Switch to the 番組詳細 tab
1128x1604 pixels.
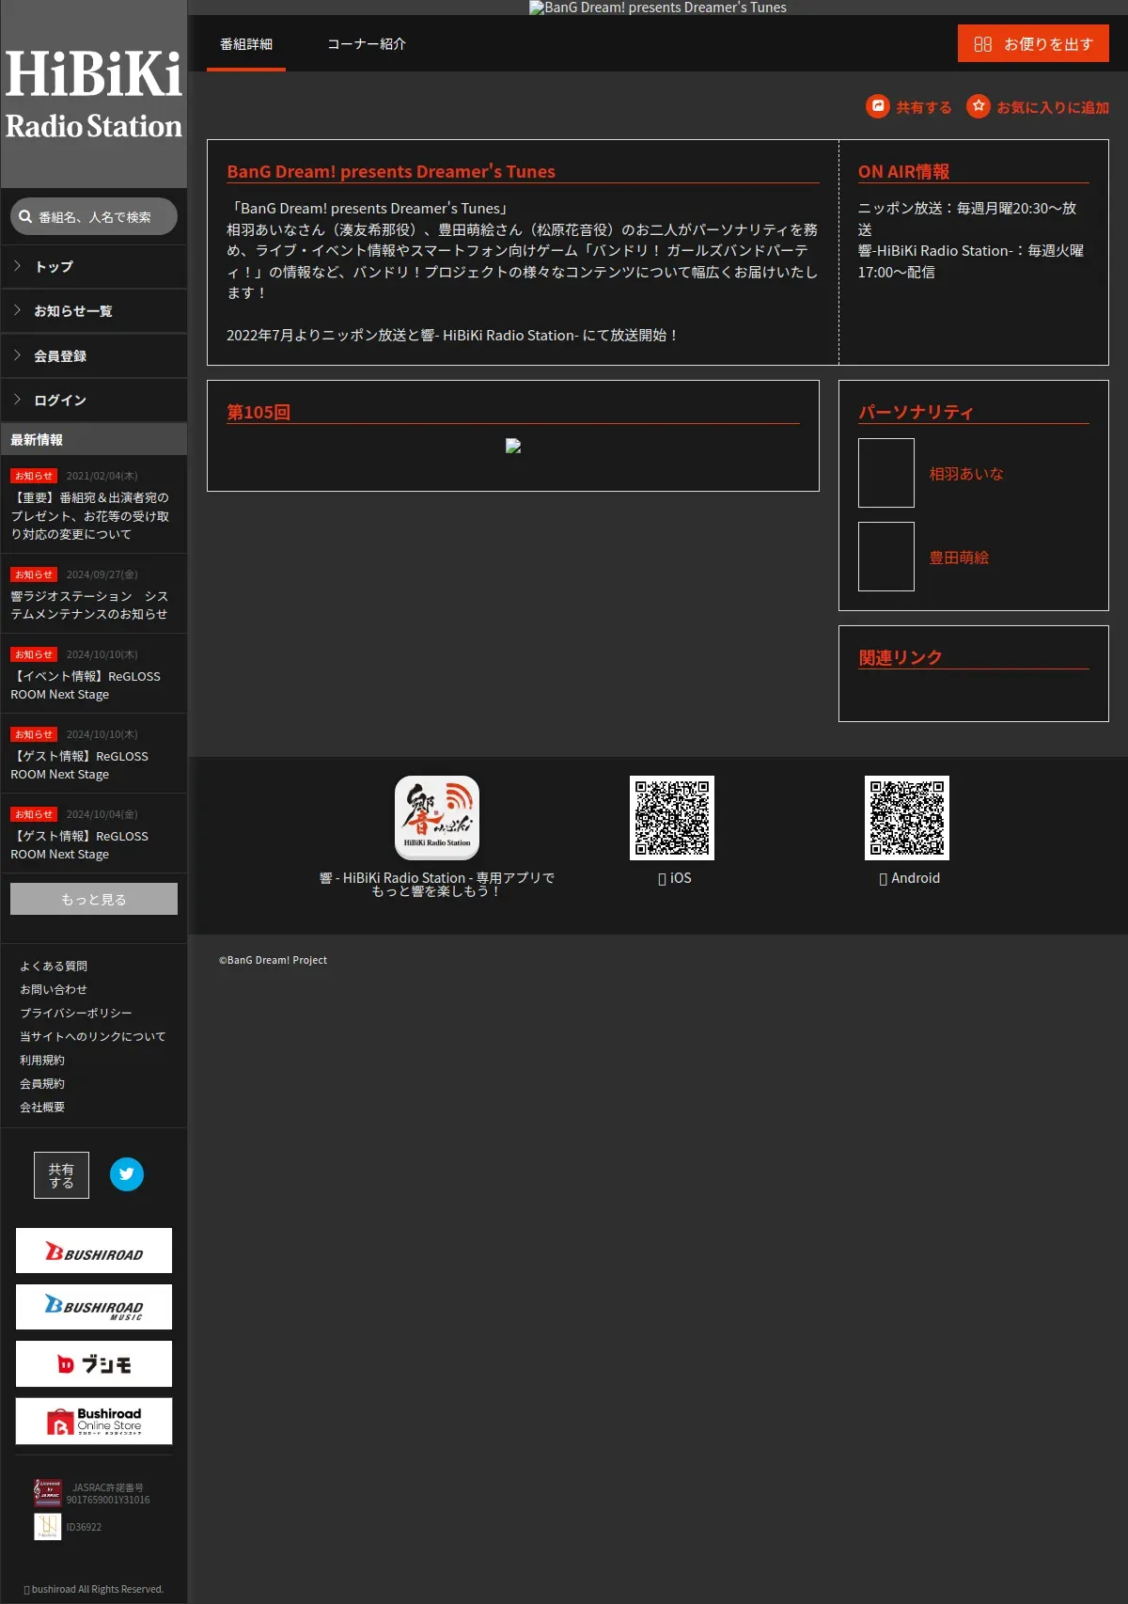tap(246, 44)
